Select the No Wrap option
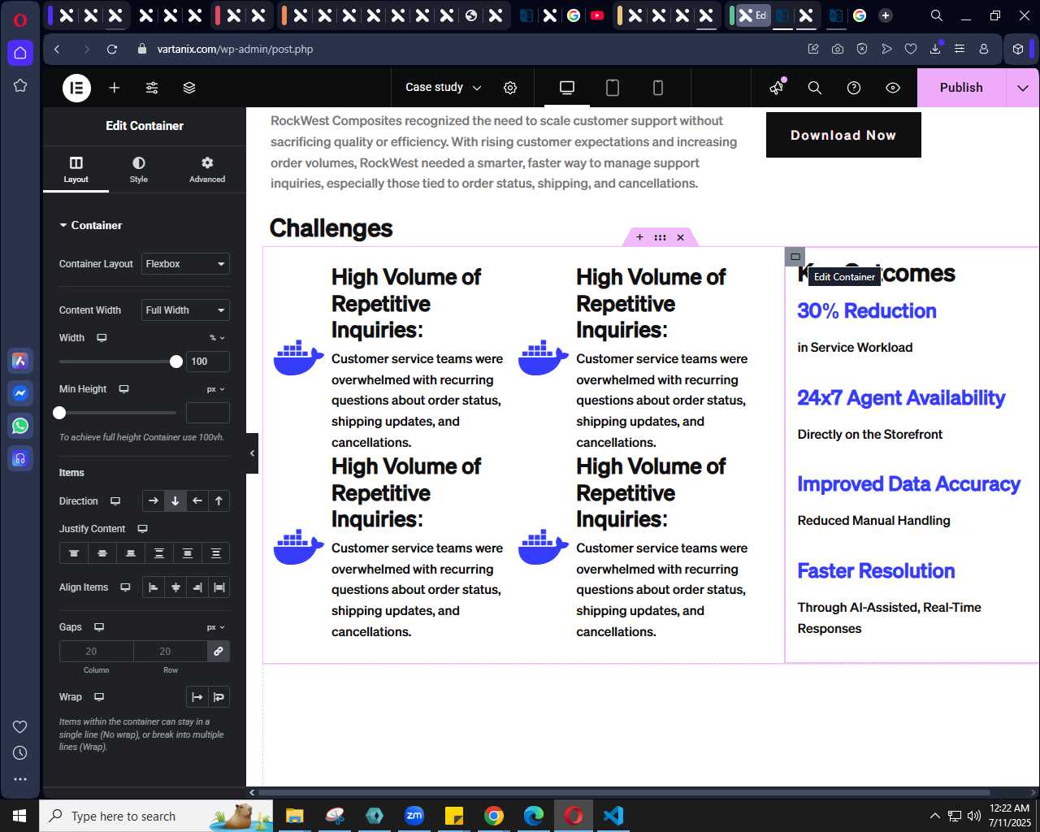 point(197,697)
